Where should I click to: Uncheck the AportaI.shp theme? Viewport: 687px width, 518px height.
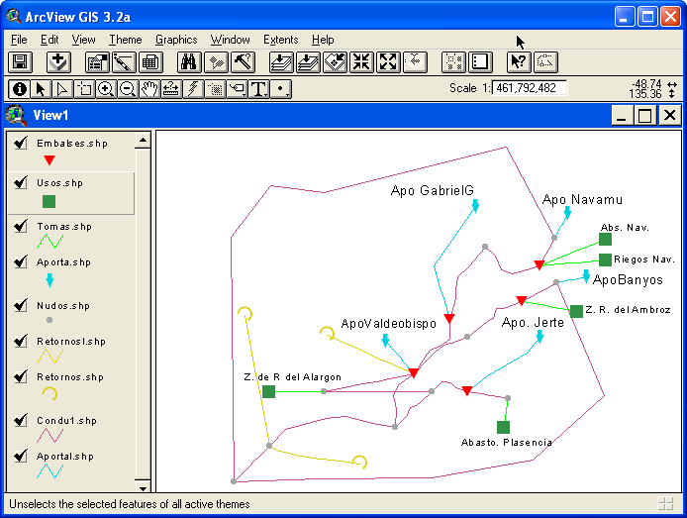point(21,456)
